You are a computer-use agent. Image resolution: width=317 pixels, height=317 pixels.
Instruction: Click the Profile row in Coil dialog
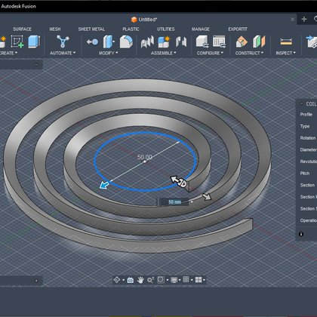(x=307, y=115)
